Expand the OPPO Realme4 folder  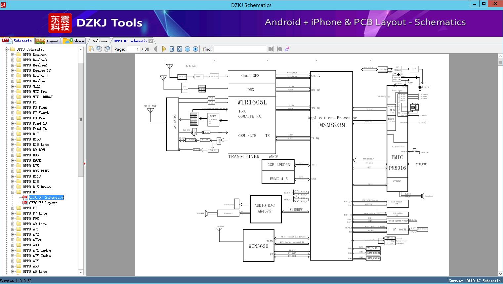coord(13,55)
